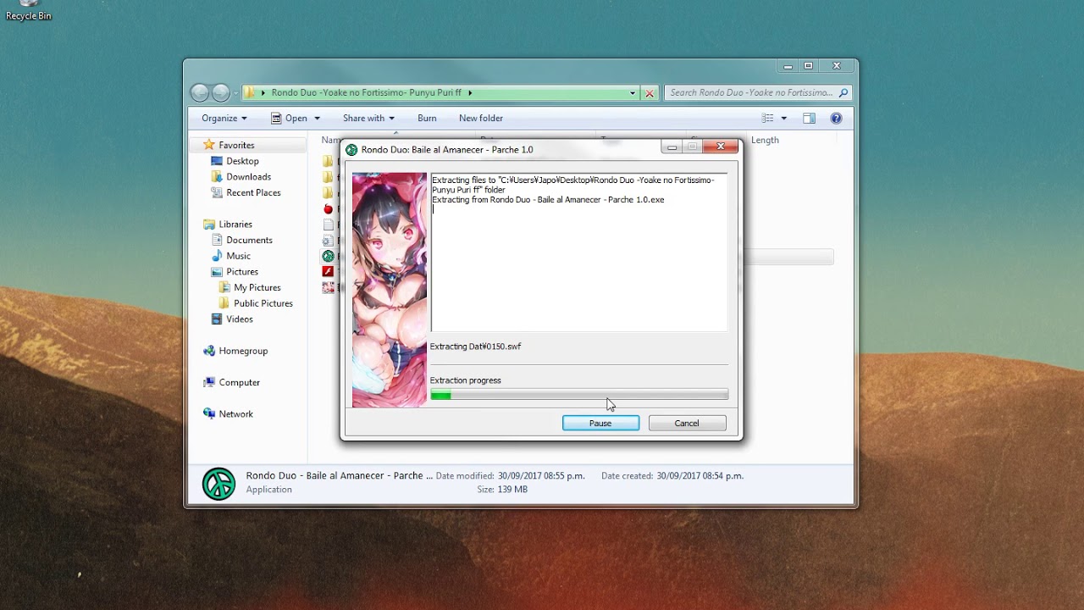Click the Back arrow in Explorer
This screenshot has height=610, width=1084.
(200, 92)
